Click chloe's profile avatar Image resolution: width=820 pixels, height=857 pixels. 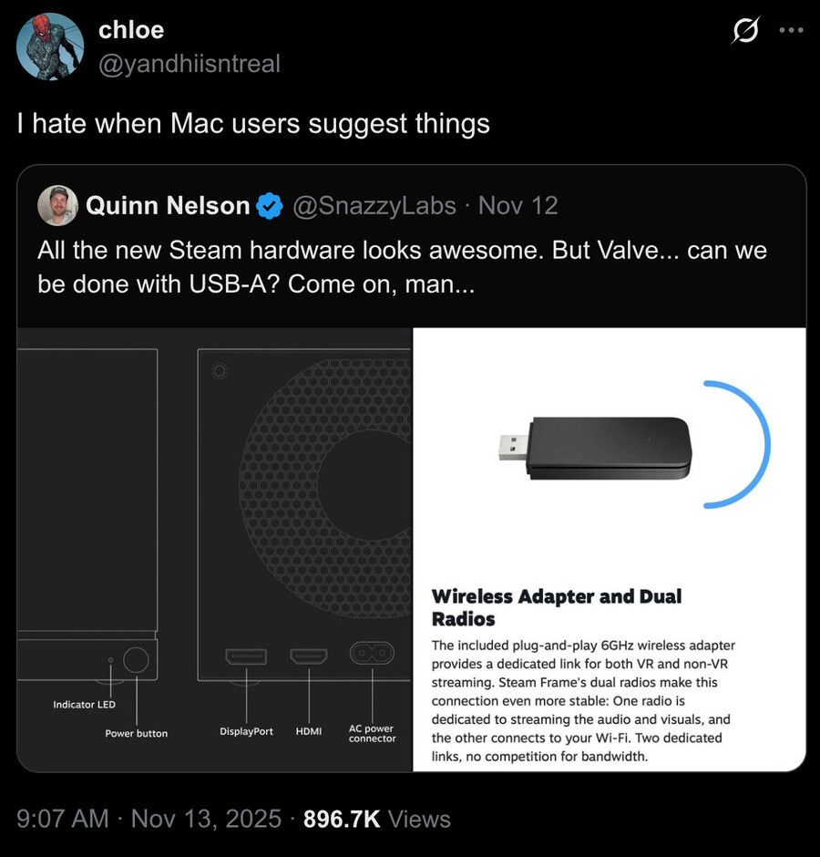click(x=50, y=46)
